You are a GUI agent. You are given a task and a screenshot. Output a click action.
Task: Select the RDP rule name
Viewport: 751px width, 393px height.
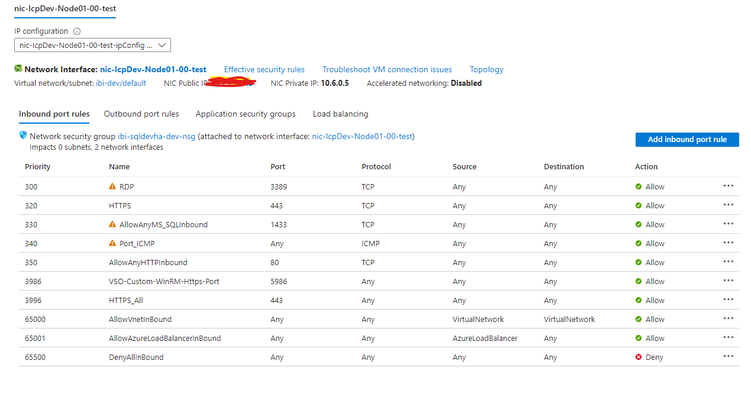(x=127, y=186)
